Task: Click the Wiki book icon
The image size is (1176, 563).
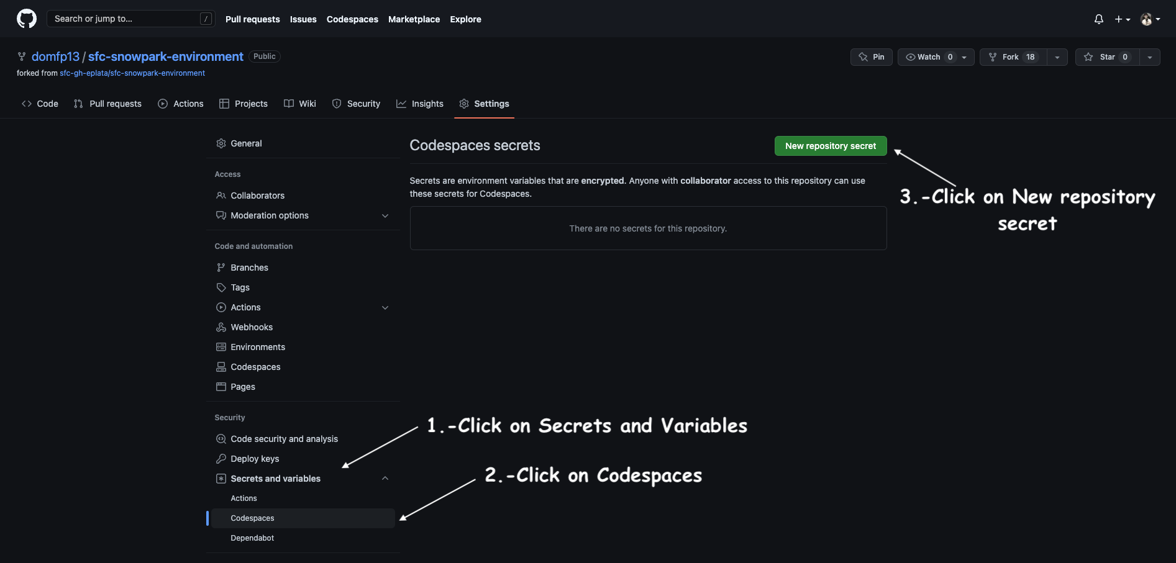Action: [289, 104]
